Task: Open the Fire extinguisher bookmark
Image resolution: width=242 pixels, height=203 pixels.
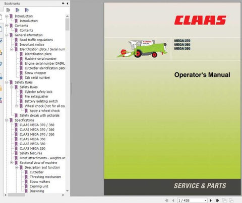Action: click(36, 96)
